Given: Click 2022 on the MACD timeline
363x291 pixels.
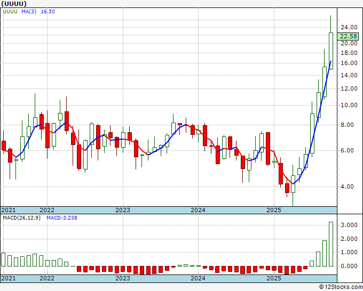Looking at the screenshot, I should point(47,278).
